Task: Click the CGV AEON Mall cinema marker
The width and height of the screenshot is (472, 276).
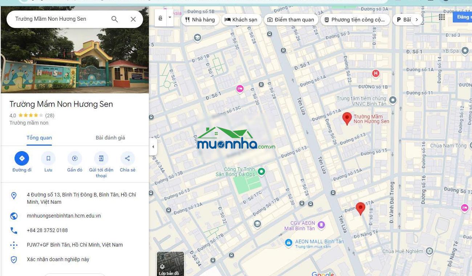Action: tap(321, 226)
